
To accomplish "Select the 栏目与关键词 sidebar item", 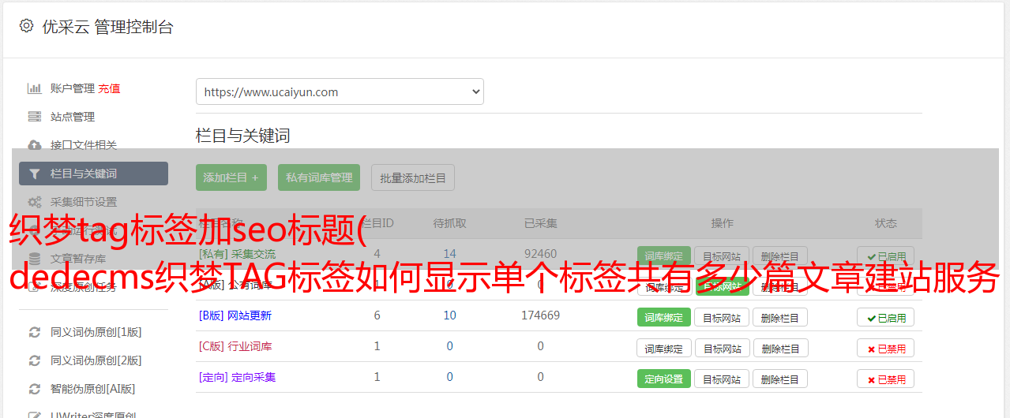I will pyautogui.click(x=93, y=174).
